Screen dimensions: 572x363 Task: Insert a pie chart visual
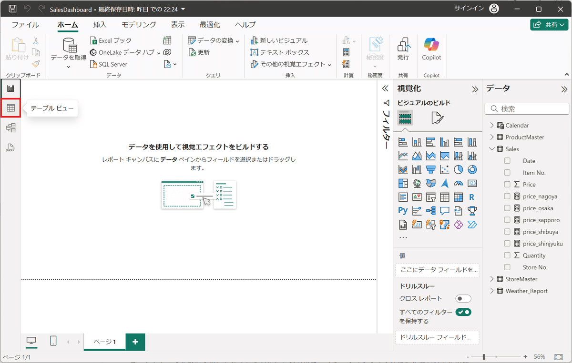pos(459,169)
